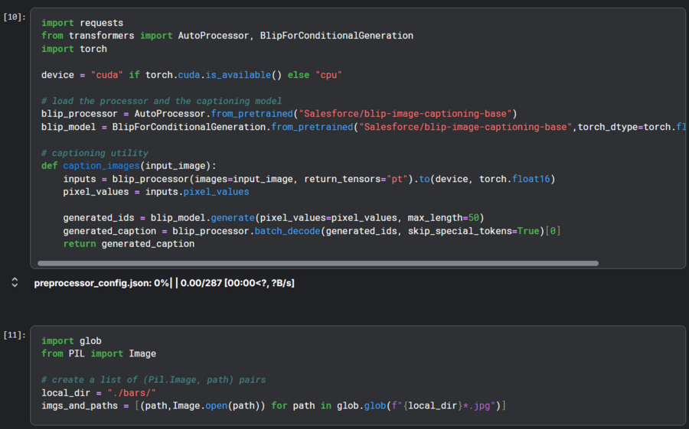Screen dimensions: 689x429
Task: Place cursor on 'import requests' line
Action: [82, 23]
